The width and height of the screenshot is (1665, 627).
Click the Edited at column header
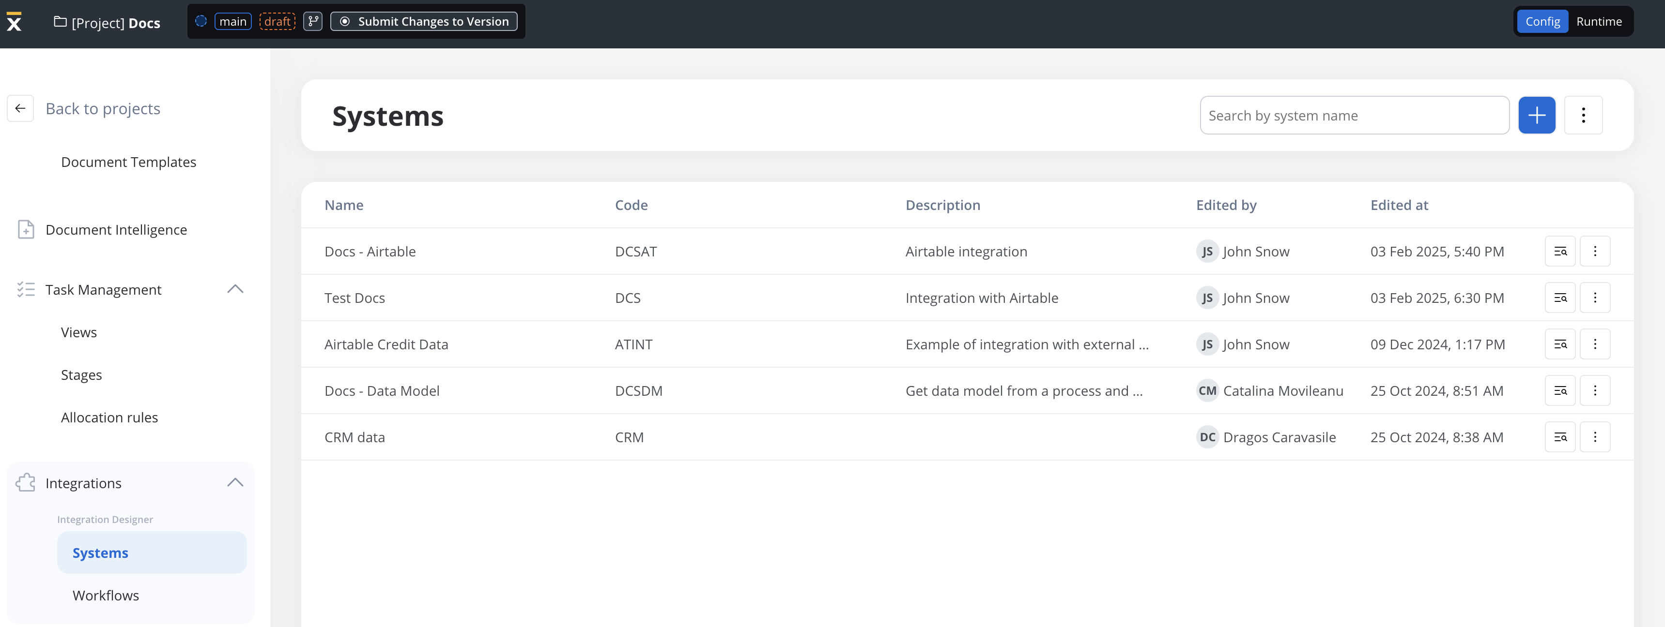click(x=1399, y=205)
